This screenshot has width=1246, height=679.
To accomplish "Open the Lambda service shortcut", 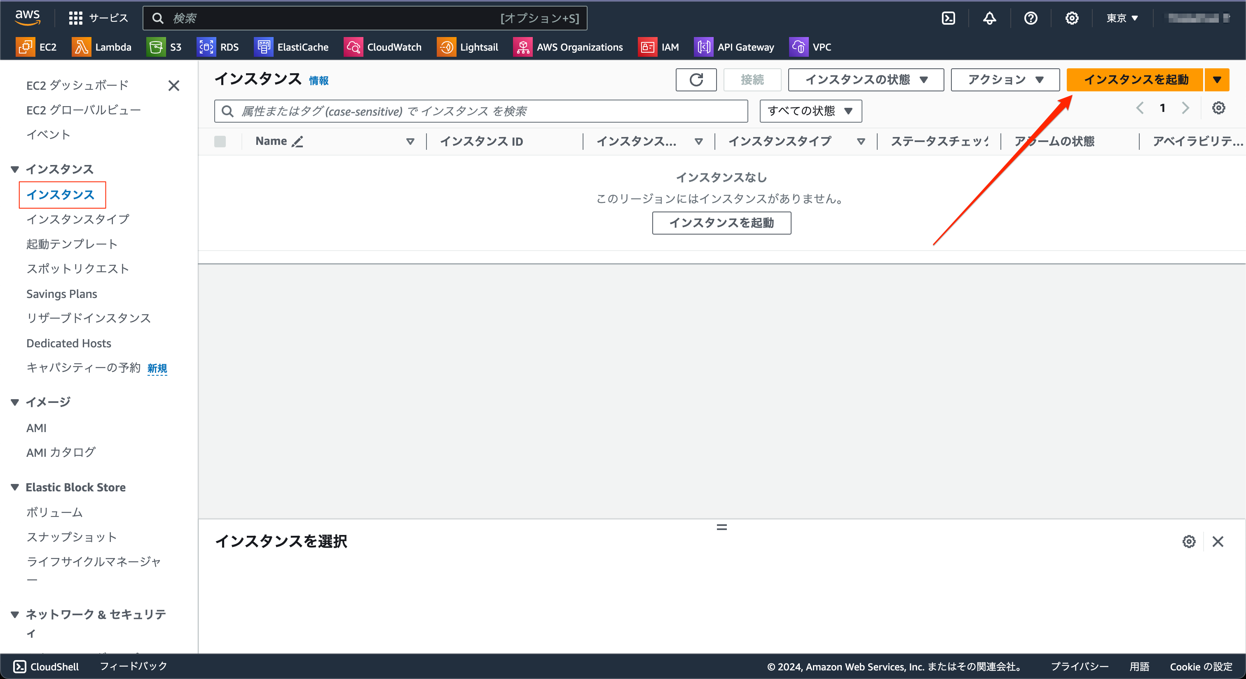I will click(102, 47).
